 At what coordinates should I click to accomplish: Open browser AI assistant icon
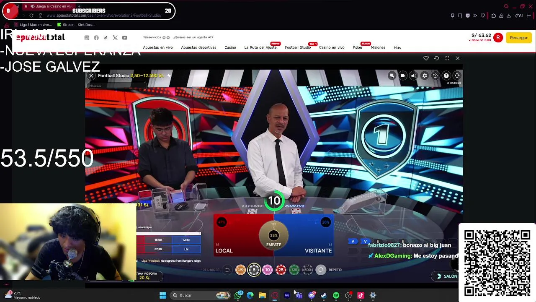[x=519, y=16]
